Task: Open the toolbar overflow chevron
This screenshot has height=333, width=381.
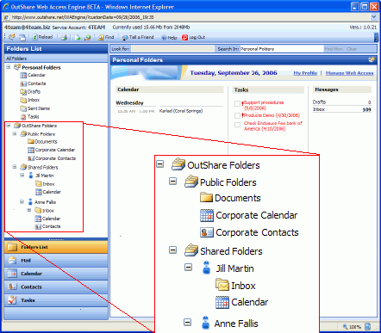Action: (x=376, y=37)
